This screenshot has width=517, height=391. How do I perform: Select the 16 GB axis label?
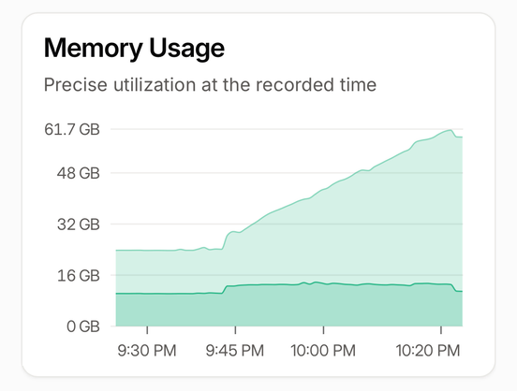[x=78, y=275]
